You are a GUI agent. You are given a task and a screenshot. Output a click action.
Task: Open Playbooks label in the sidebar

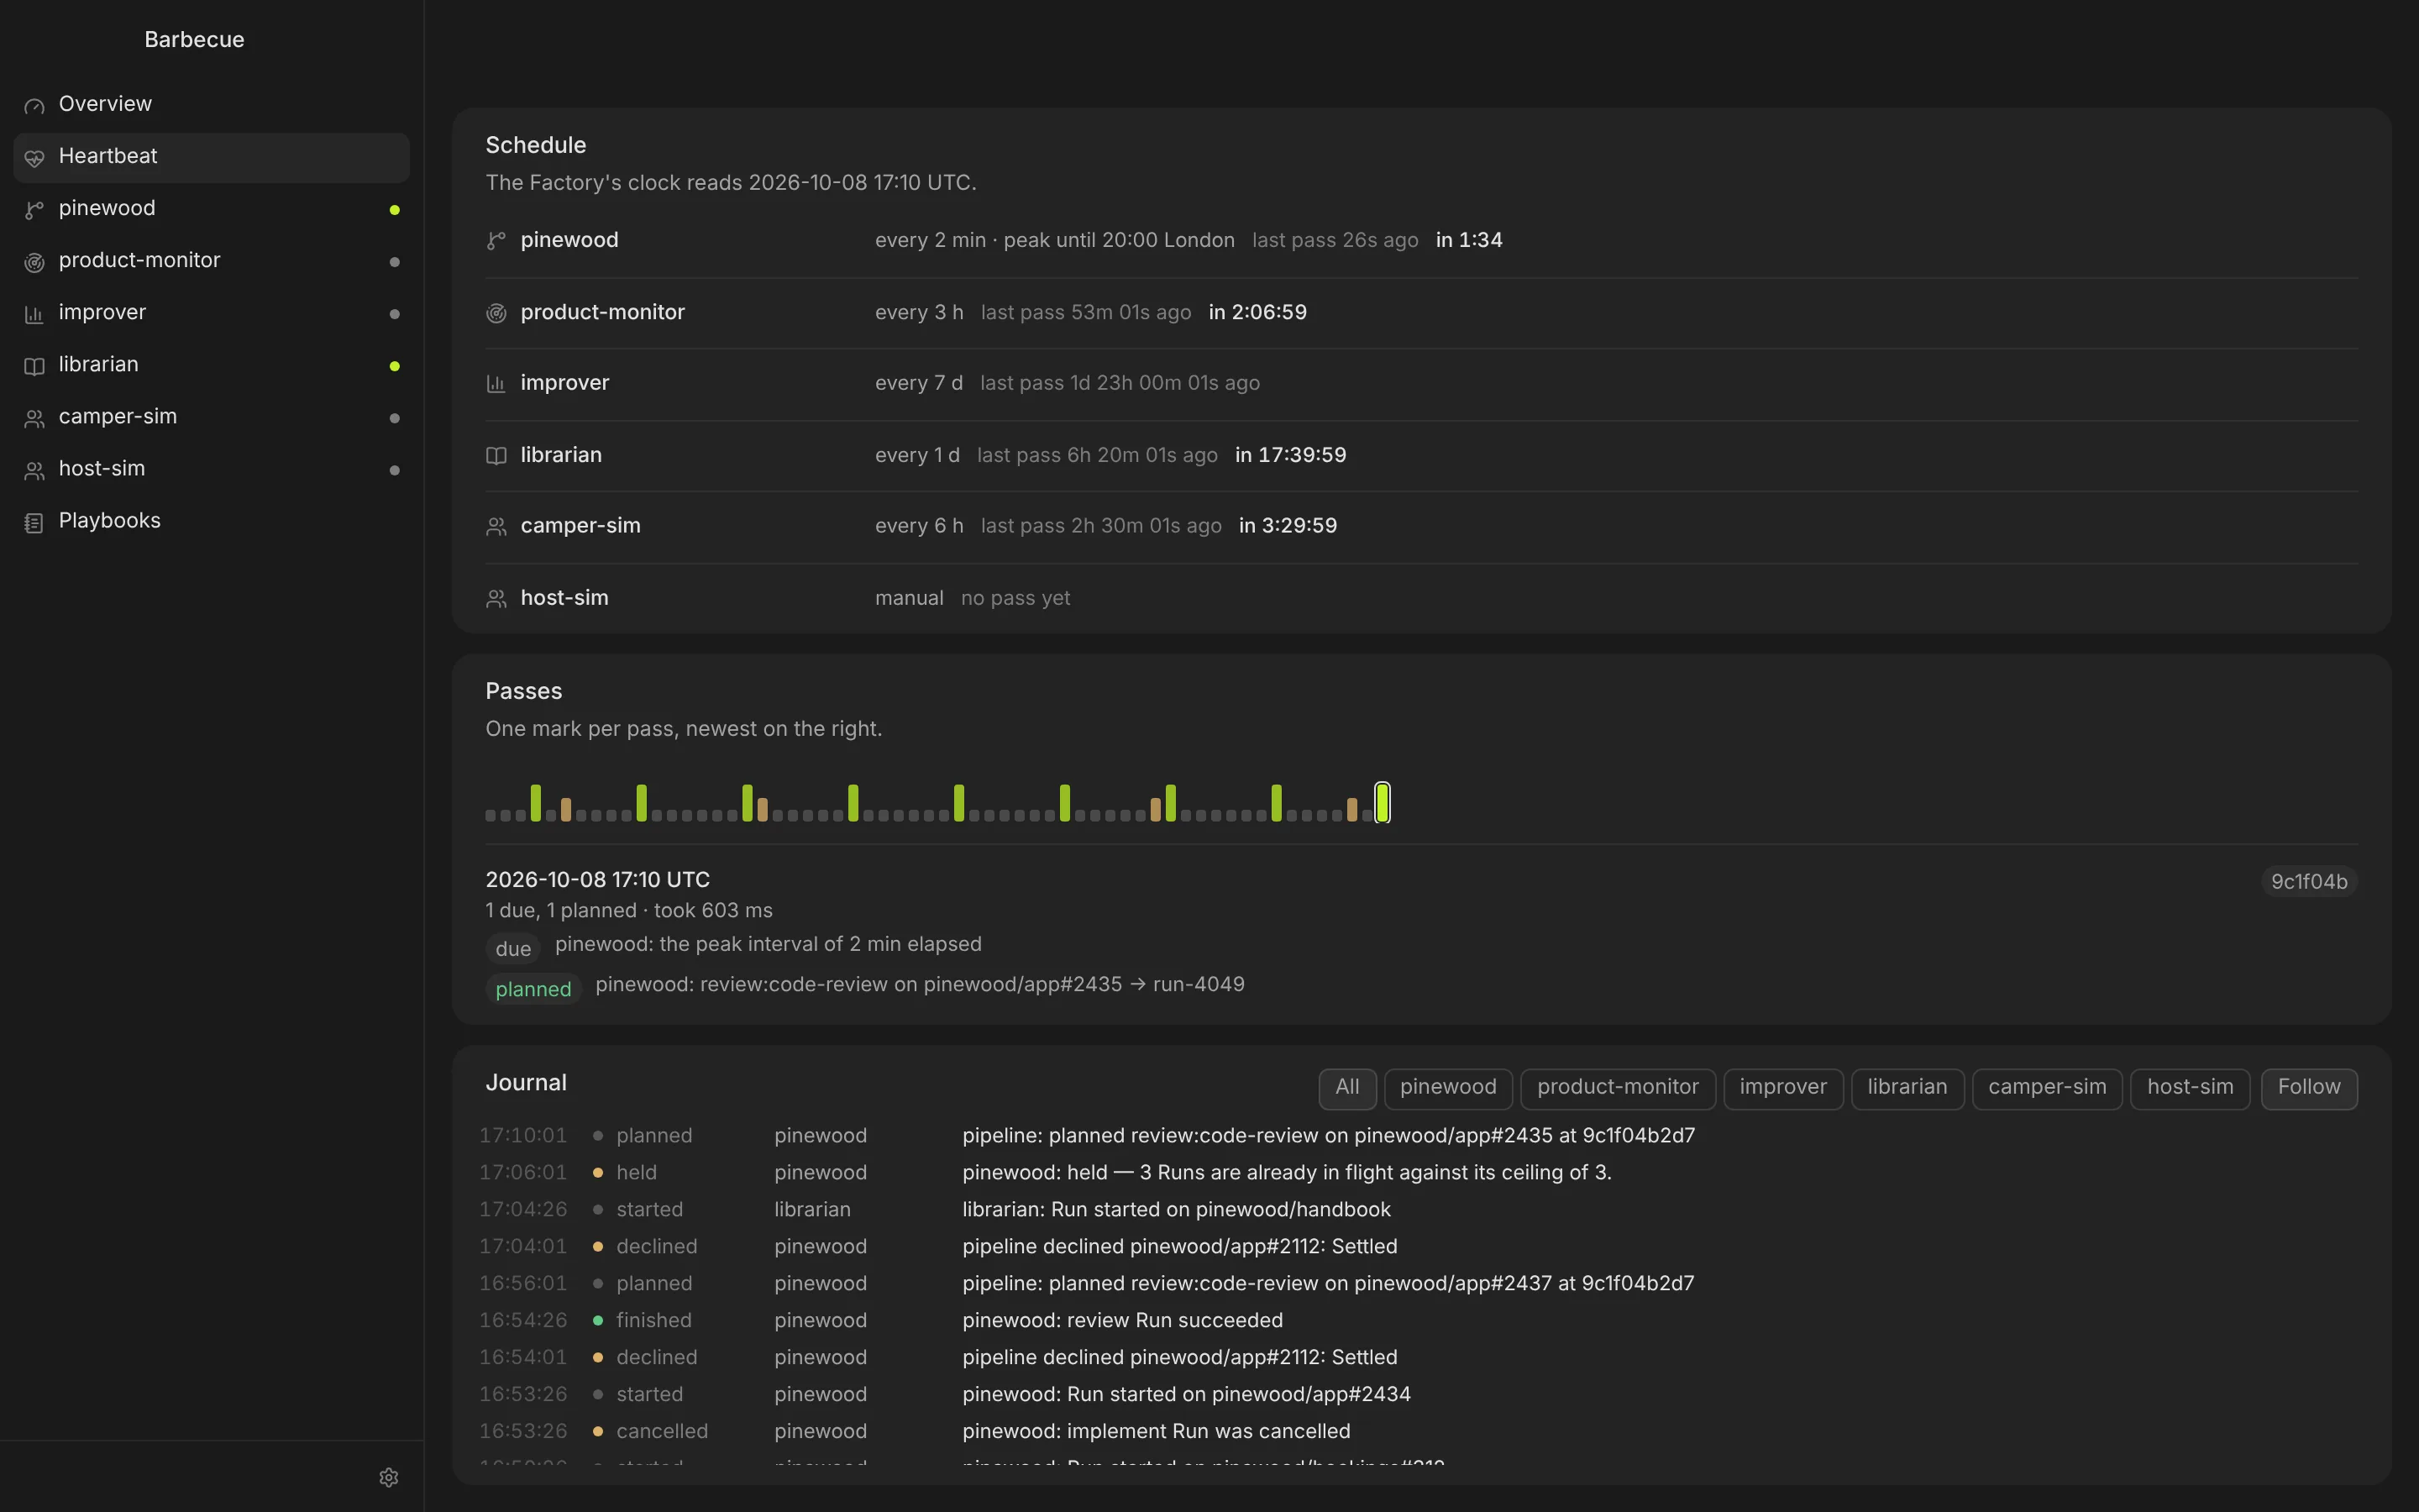pos(109,521)
